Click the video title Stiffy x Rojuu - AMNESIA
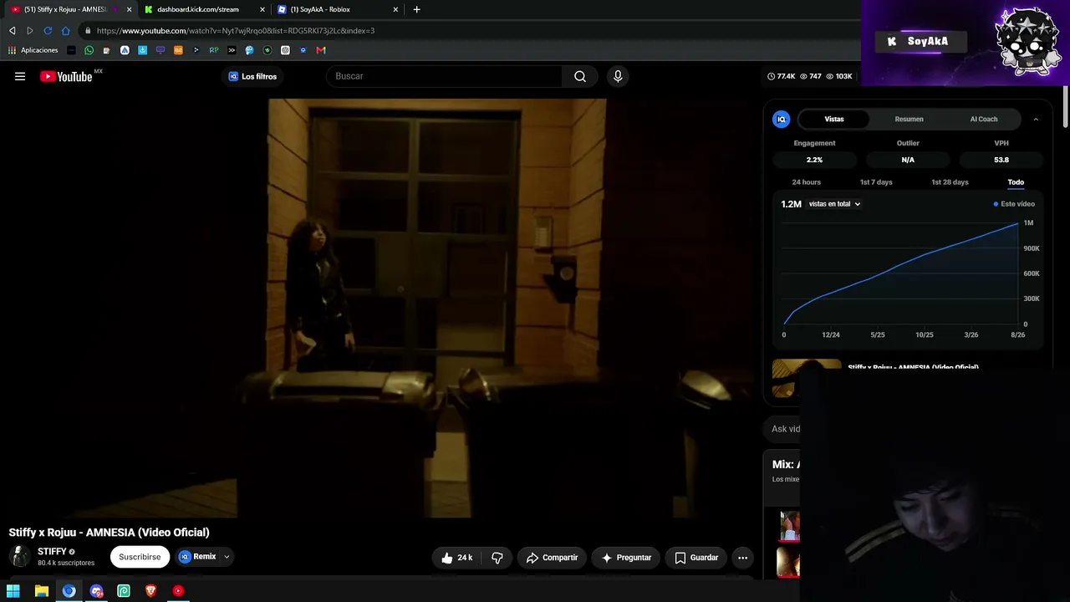 pos(110,533)
